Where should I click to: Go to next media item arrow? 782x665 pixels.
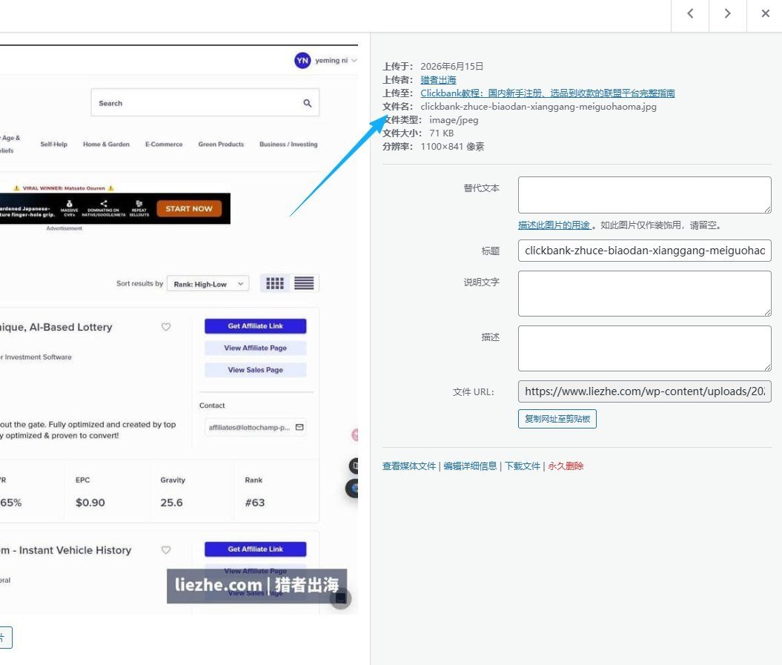pos(728,14)
